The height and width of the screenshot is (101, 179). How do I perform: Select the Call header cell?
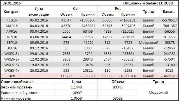click(76, 9)
